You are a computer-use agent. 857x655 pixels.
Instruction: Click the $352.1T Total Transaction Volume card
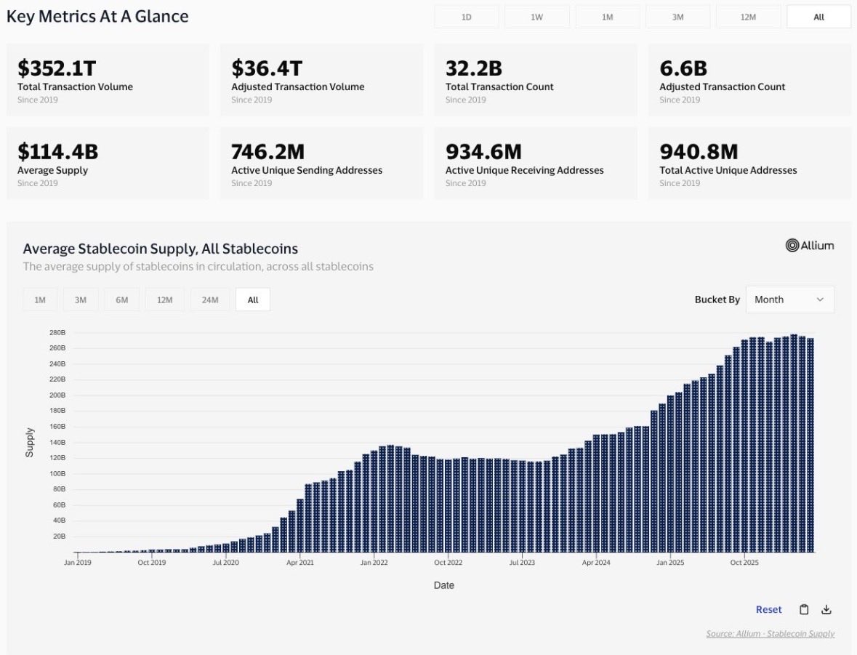108,80
